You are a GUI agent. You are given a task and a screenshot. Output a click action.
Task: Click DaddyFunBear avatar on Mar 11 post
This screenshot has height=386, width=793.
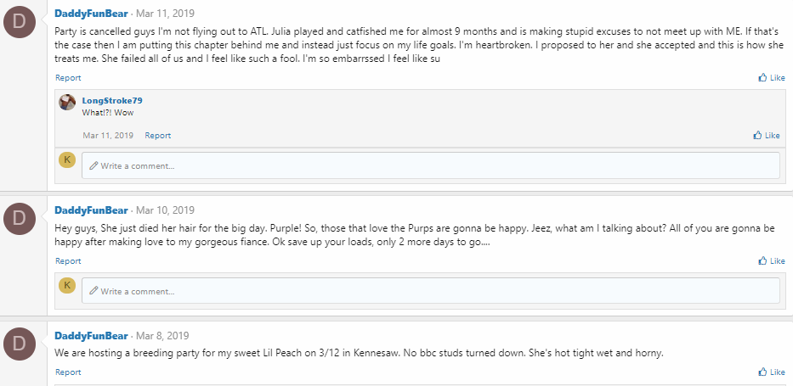tap(20, 22)
